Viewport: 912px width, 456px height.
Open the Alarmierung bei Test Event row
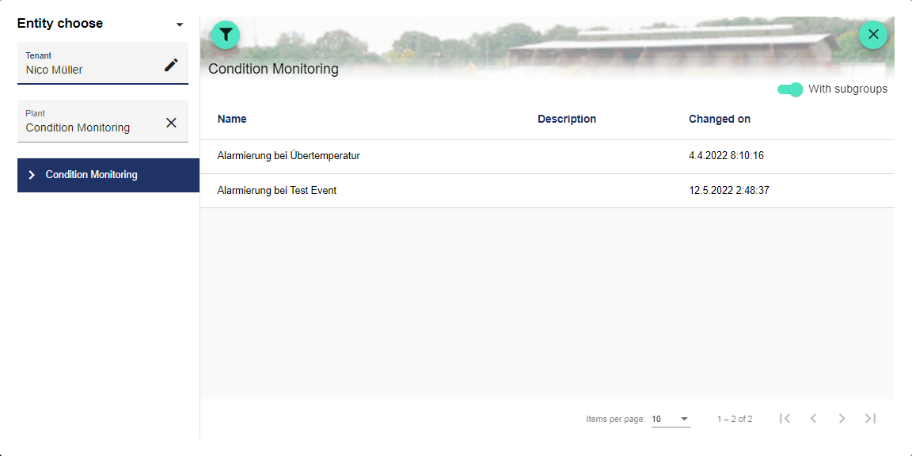[277, 191]
